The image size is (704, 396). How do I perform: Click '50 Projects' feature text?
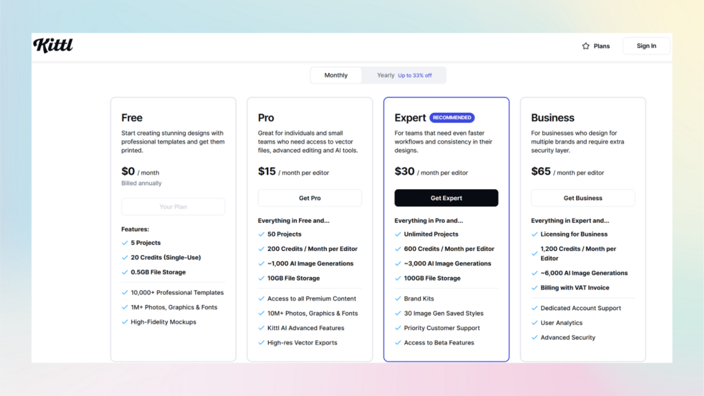[x=284, y=234]
